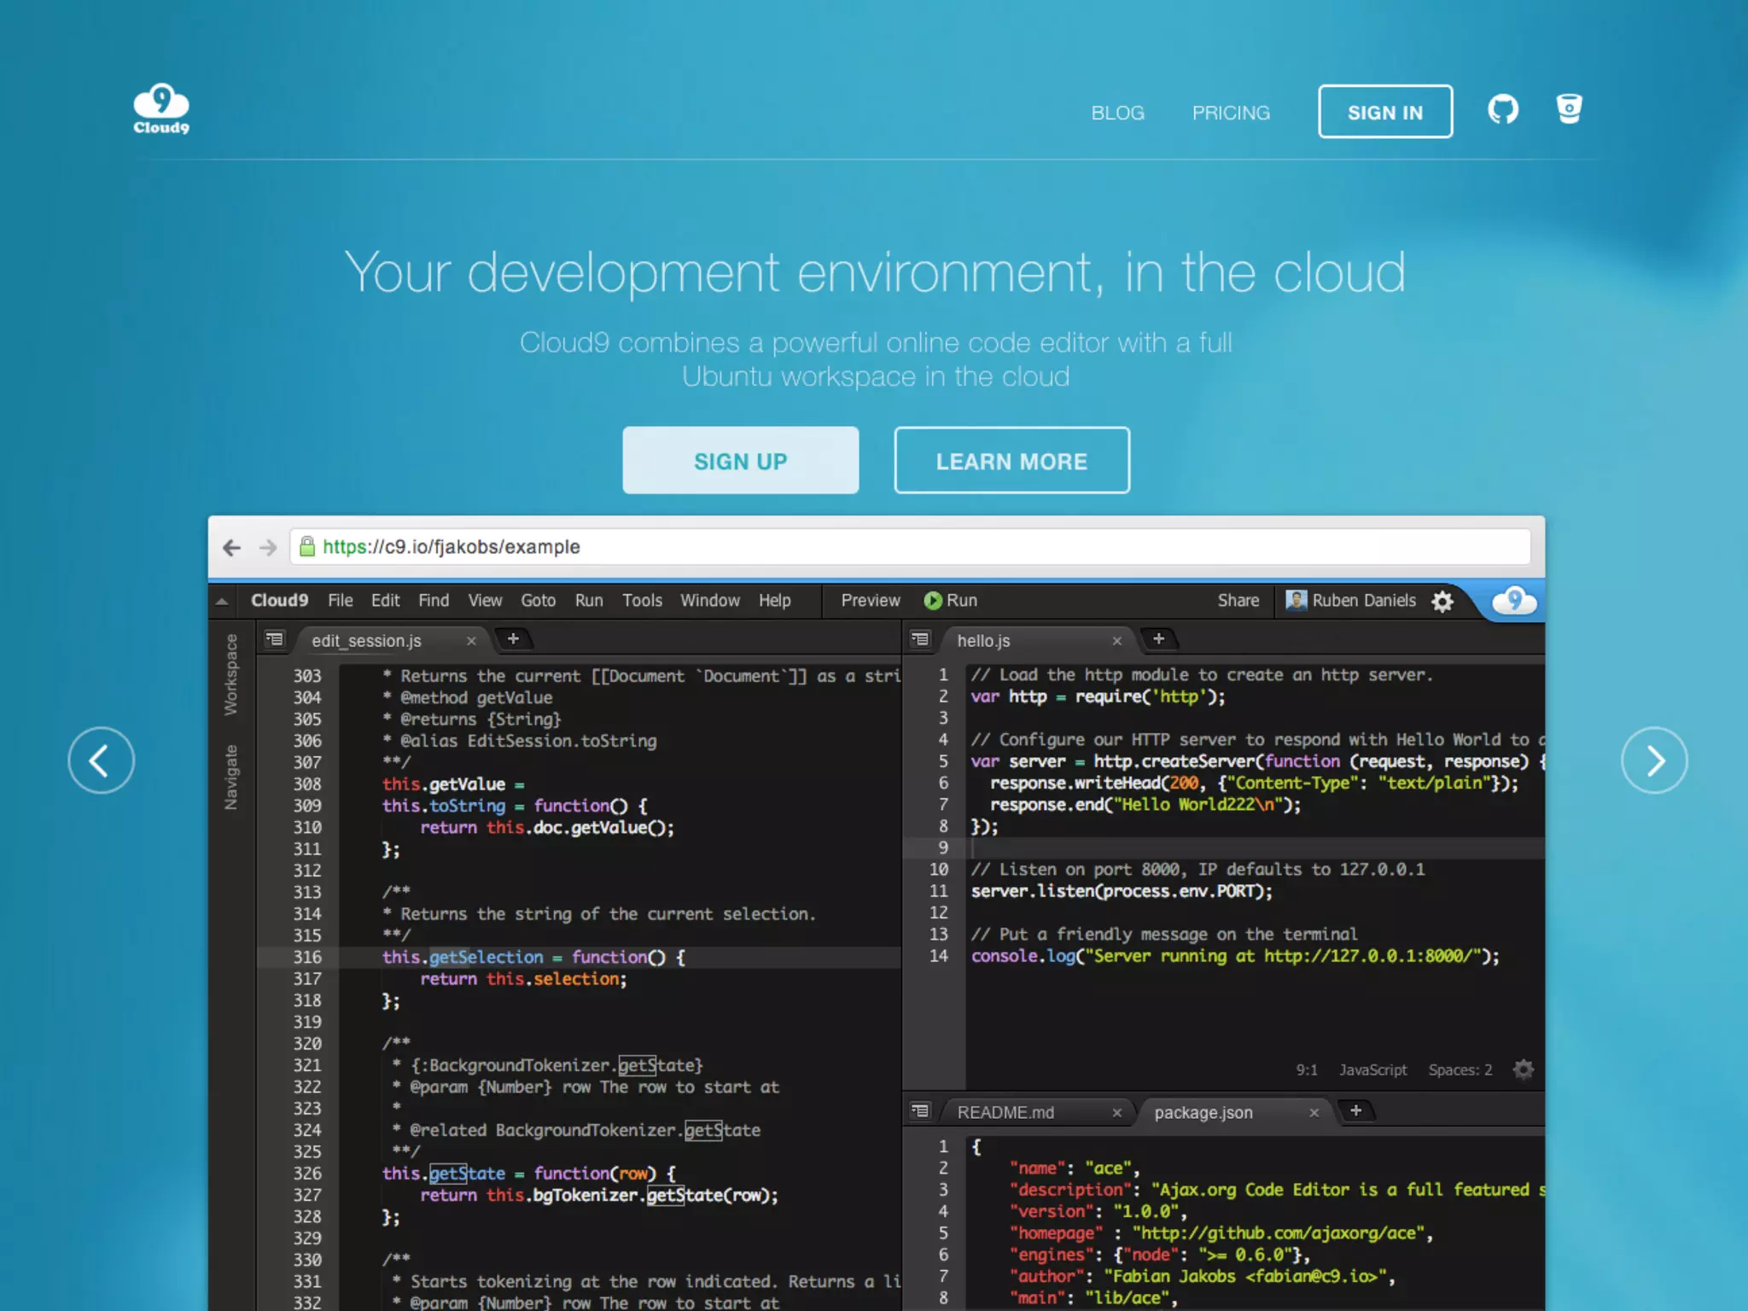Open the Tools menu
Viewport: 1748px width, 1311px height.
(642, 601)
